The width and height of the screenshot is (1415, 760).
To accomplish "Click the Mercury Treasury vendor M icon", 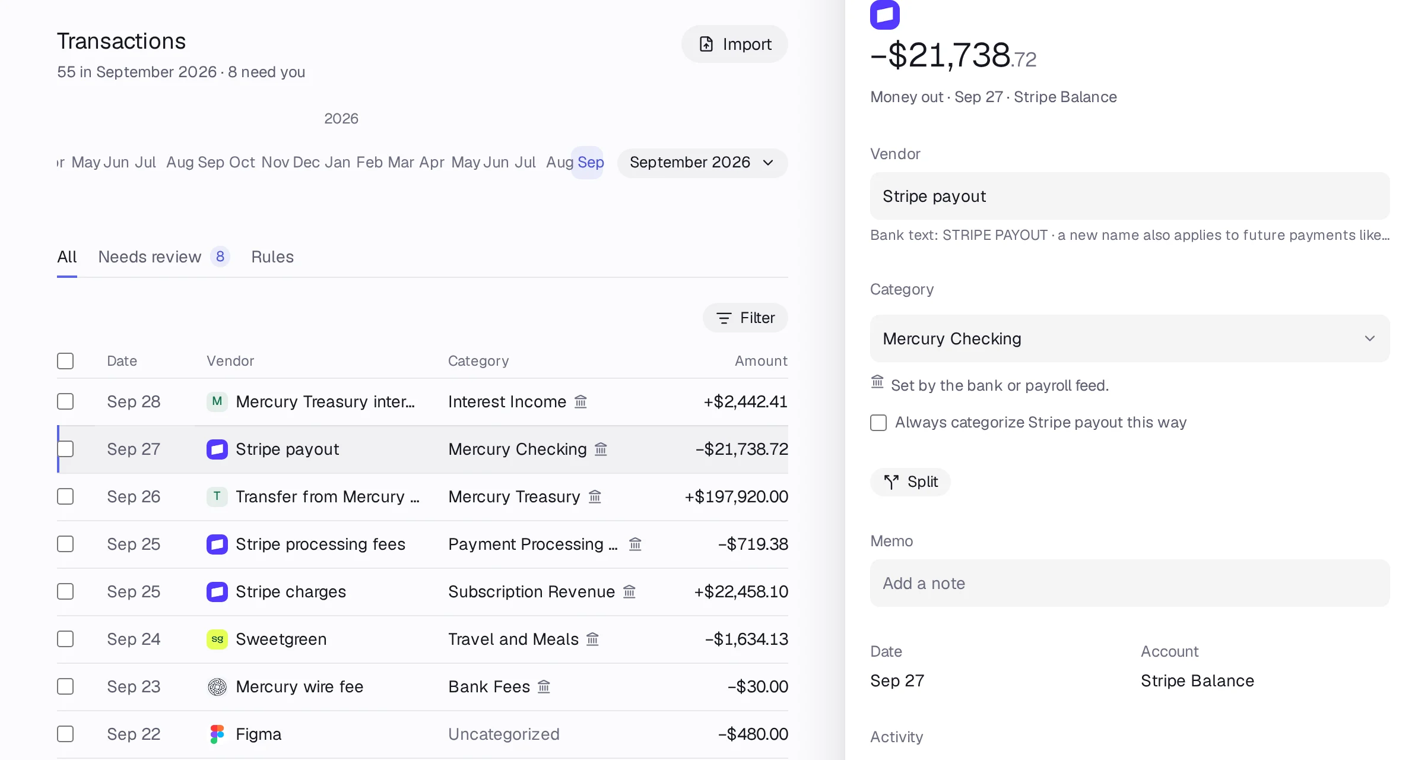I will click(217, 401).
